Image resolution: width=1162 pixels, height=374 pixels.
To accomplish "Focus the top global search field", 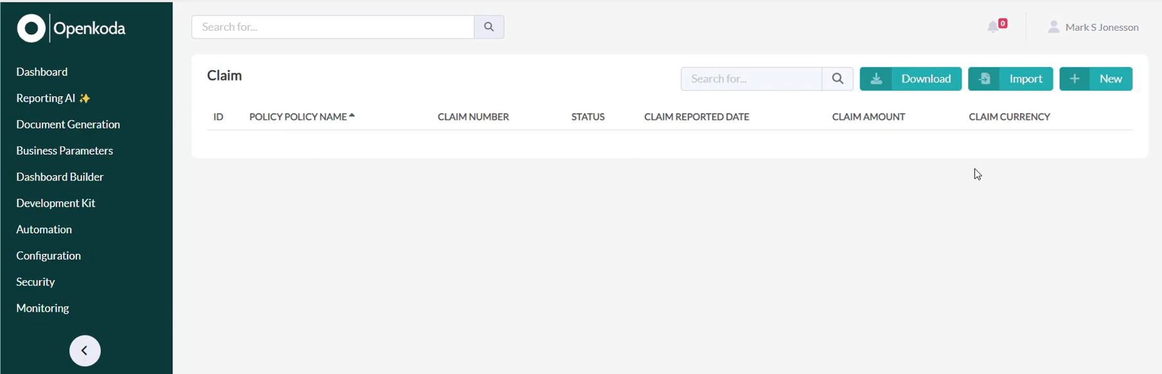I will point(333,27).
